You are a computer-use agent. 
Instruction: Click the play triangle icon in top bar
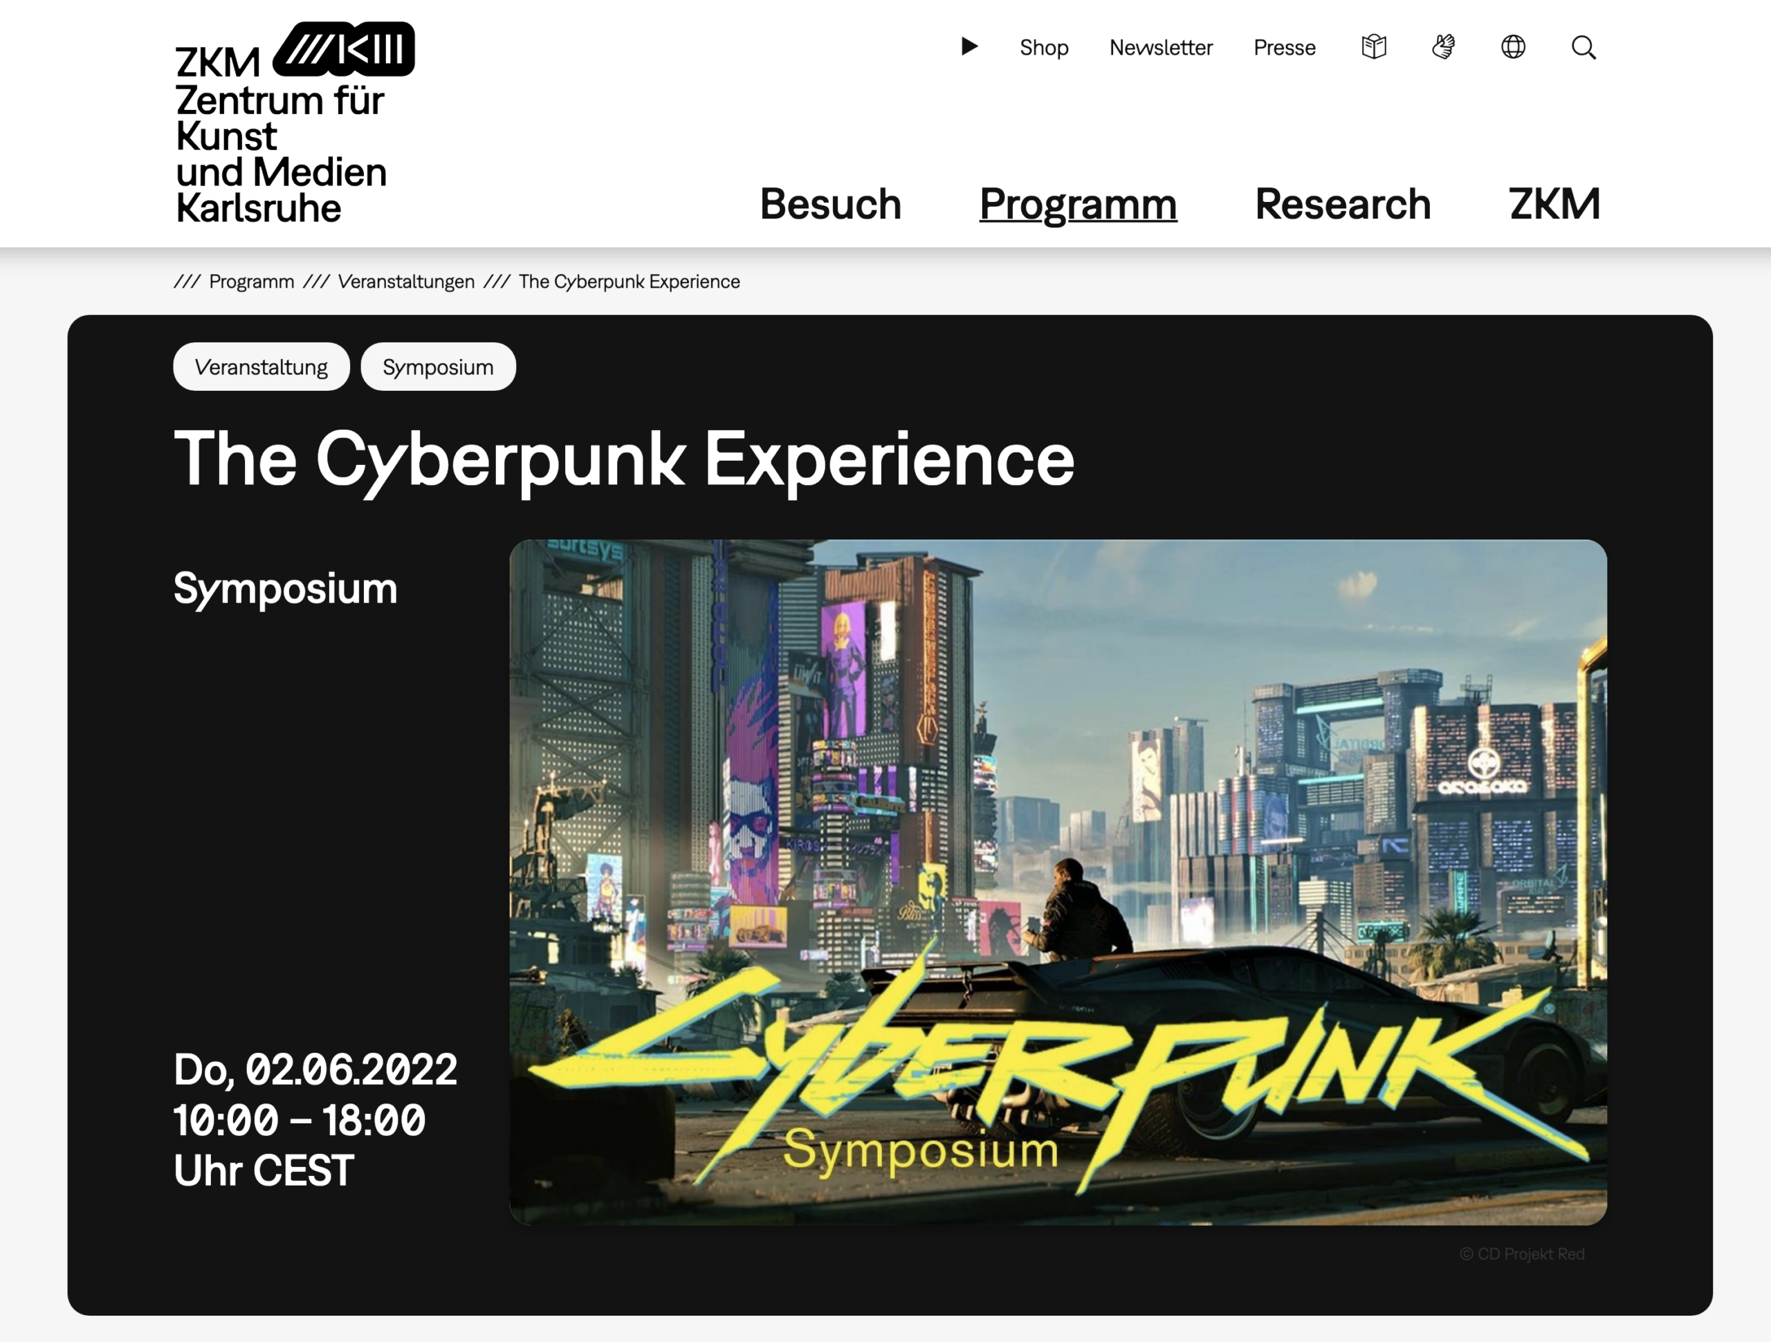click(x=969, y=46)
